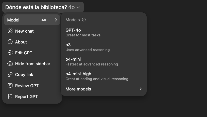Click the 4o badge in Model row
Viewport: 207px width, 117px height.
point(44,20)
